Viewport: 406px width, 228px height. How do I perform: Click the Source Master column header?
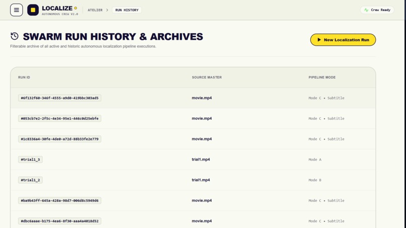207,78
